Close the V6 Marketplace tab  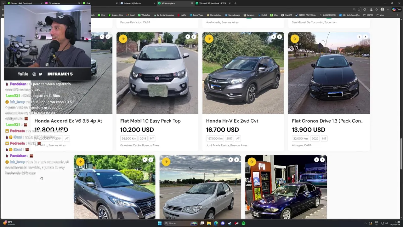[192, 3]
